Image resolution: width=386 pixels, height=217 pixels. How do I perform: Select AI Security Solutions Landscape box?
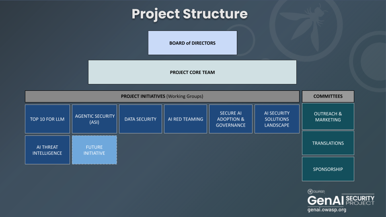coord(277,119)
